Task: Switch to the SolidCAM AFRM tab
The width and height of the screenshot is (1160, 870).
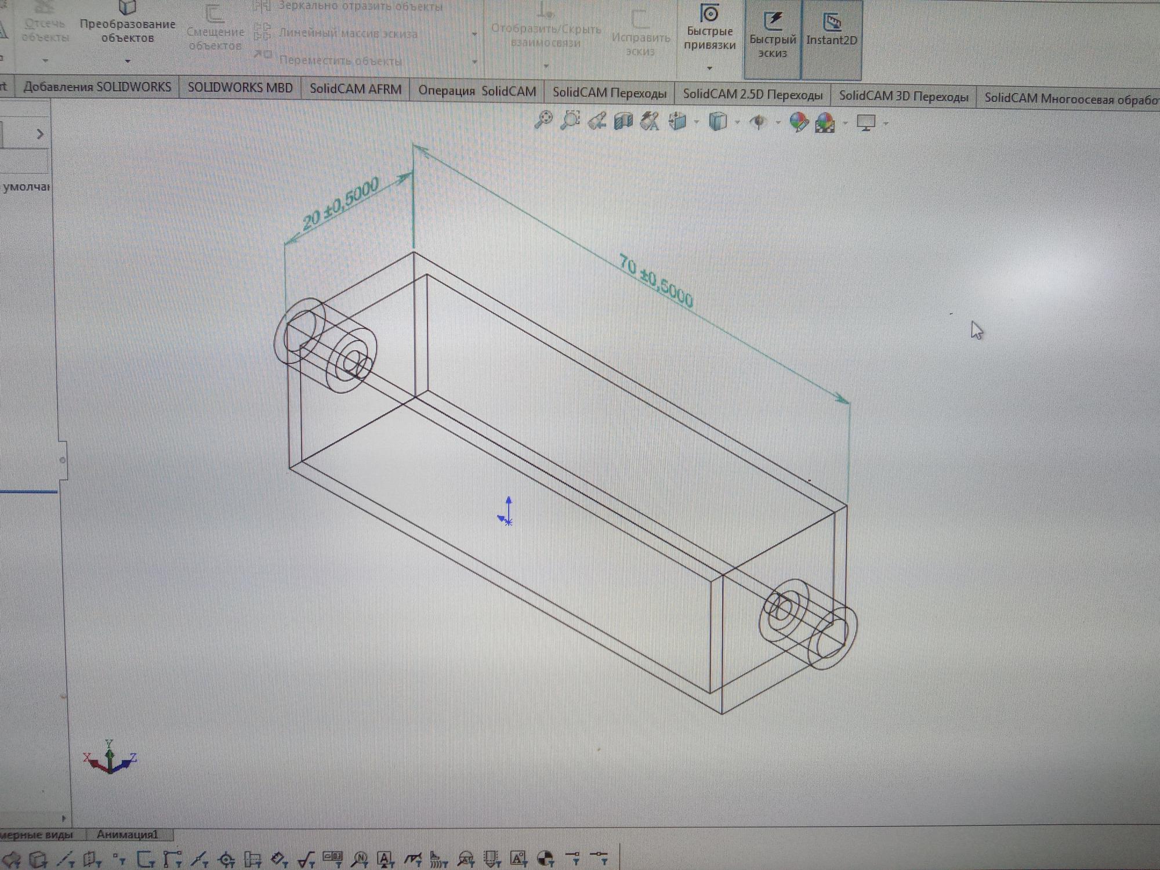Action: pyautogui.click(x=355, y=89)
